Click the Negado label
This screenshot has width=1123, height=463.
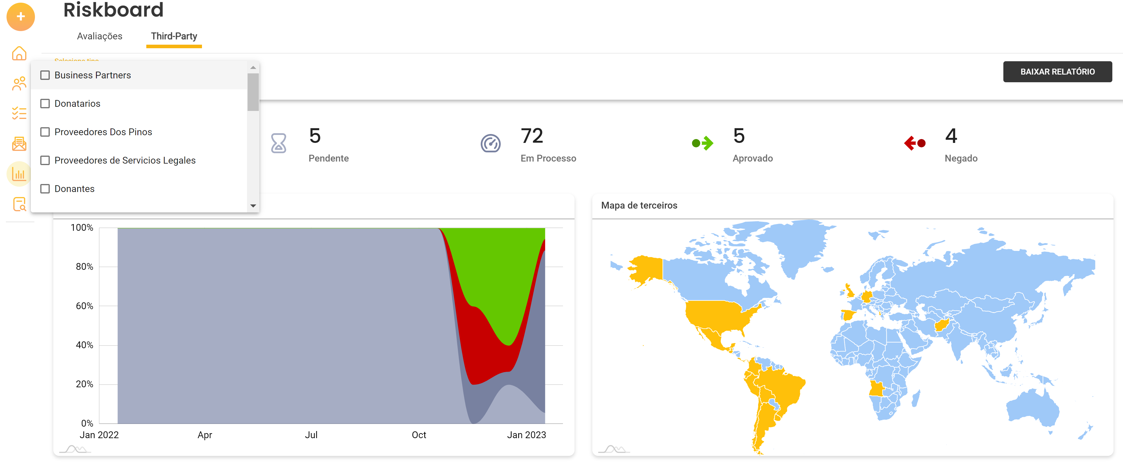point(961,158)
